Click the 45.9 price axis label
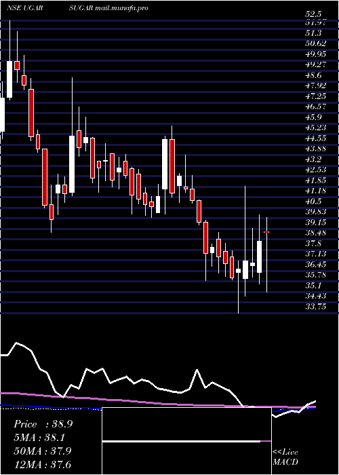This screenshot has height=475, width=339. (313, 117)
